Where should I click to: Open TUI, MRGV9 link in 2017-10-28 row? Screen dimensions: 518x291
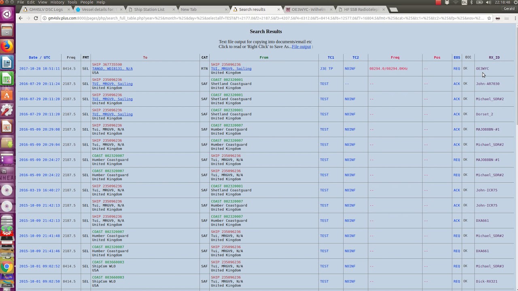(x=231, y=69)
